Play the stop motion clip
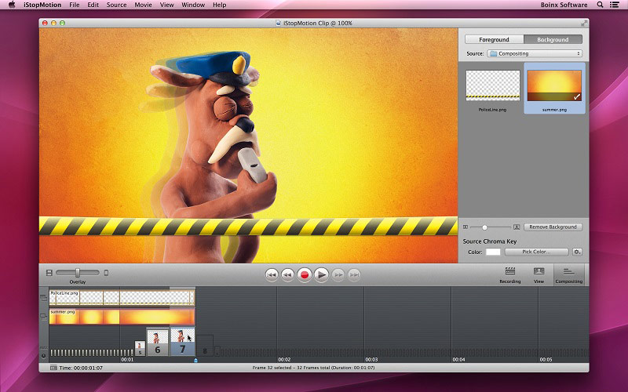The image size is (628, 392). [321, 275]
